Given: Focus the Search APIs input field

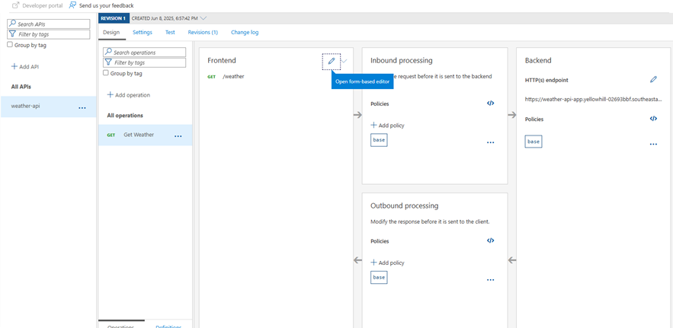Looking at the screenshot, I should coord(49,24).
